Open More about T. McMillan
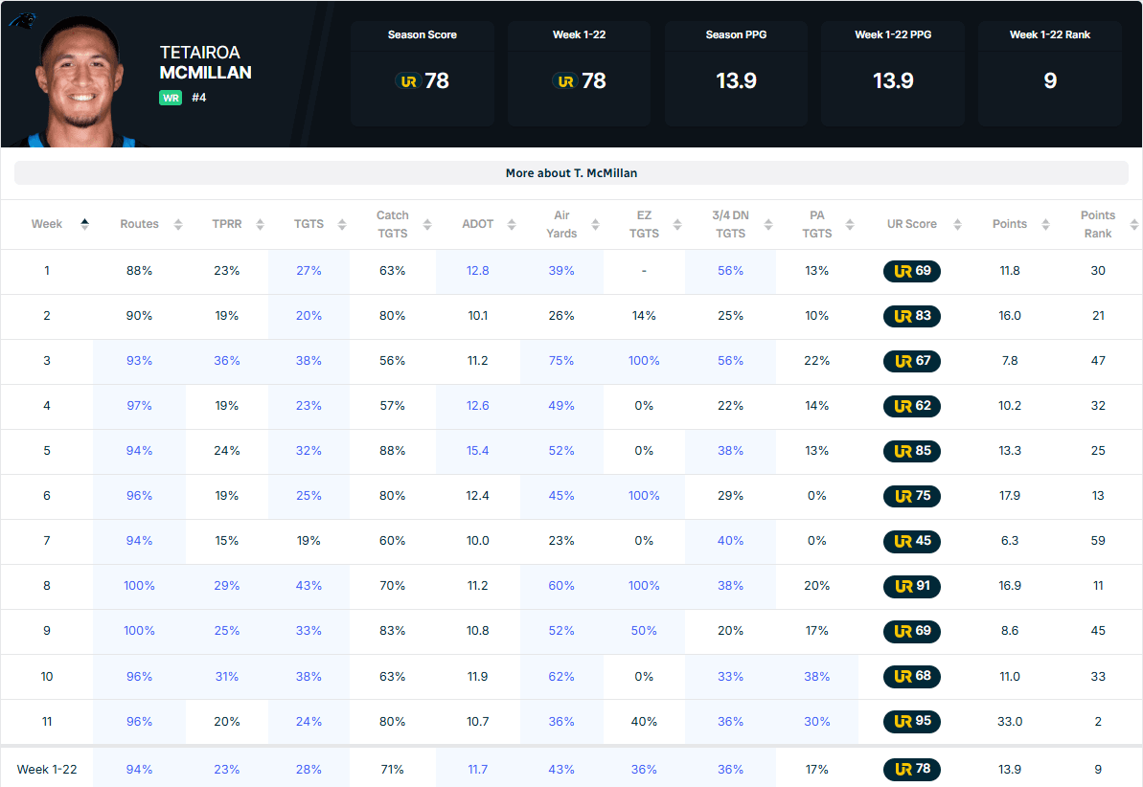 pos(571,173)
